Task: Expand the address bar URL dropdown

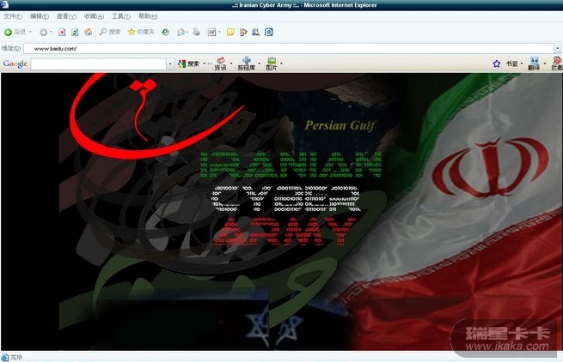Action: tap(557, 48)
